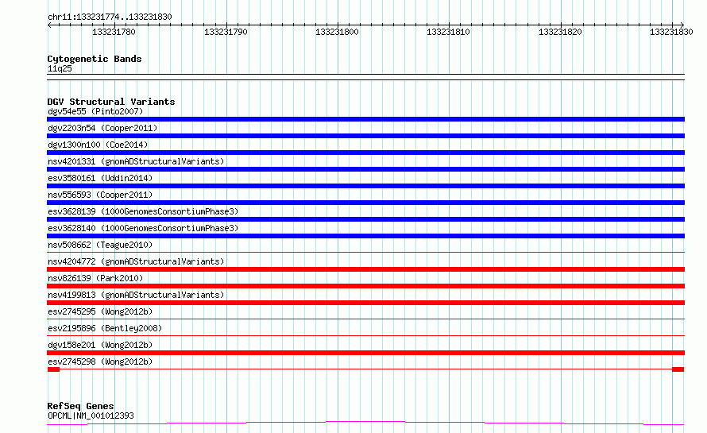Image resolution: width=707 pixels, height=433 pixels.
Task: Click esv3628140 (1000GenomesConsortiumPhase3) label
Action: point(143,228)
